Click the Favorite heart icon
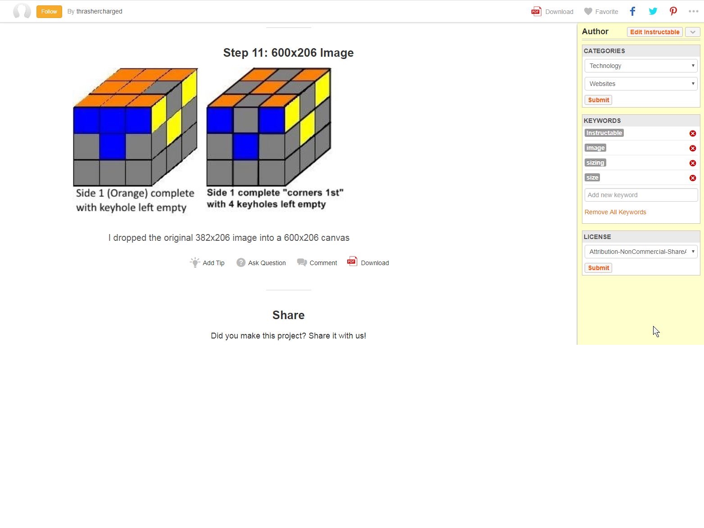This screenshot has height=528, width=704. (588, 12)
